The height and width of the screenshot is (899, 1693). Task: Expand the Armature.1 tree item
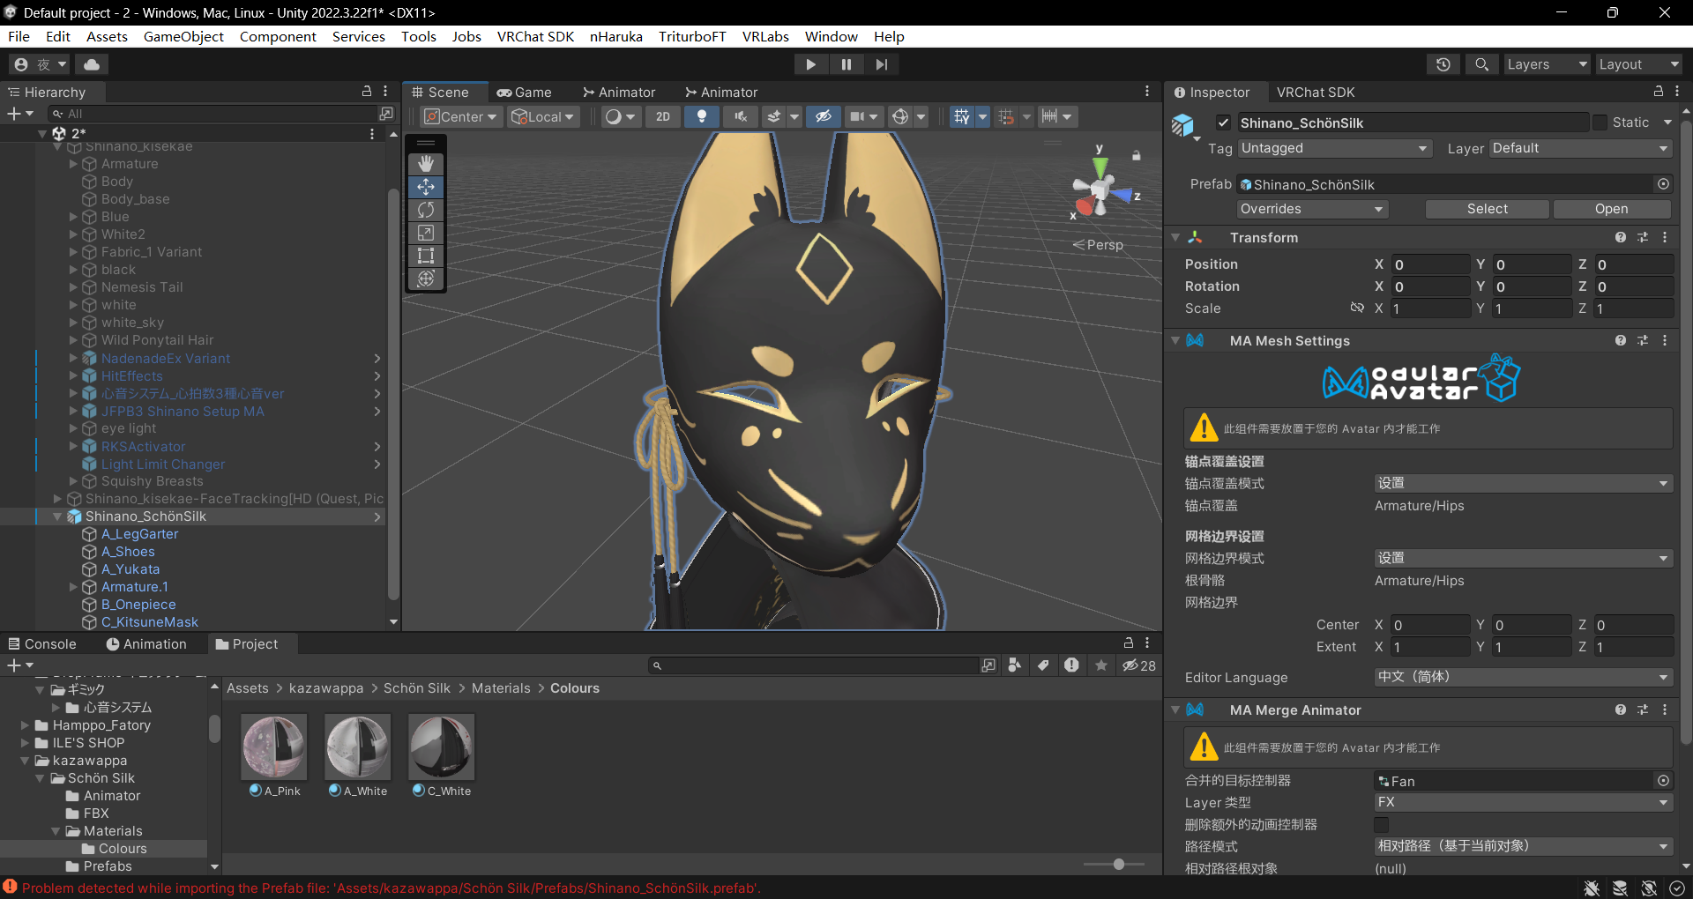[73, 587]
